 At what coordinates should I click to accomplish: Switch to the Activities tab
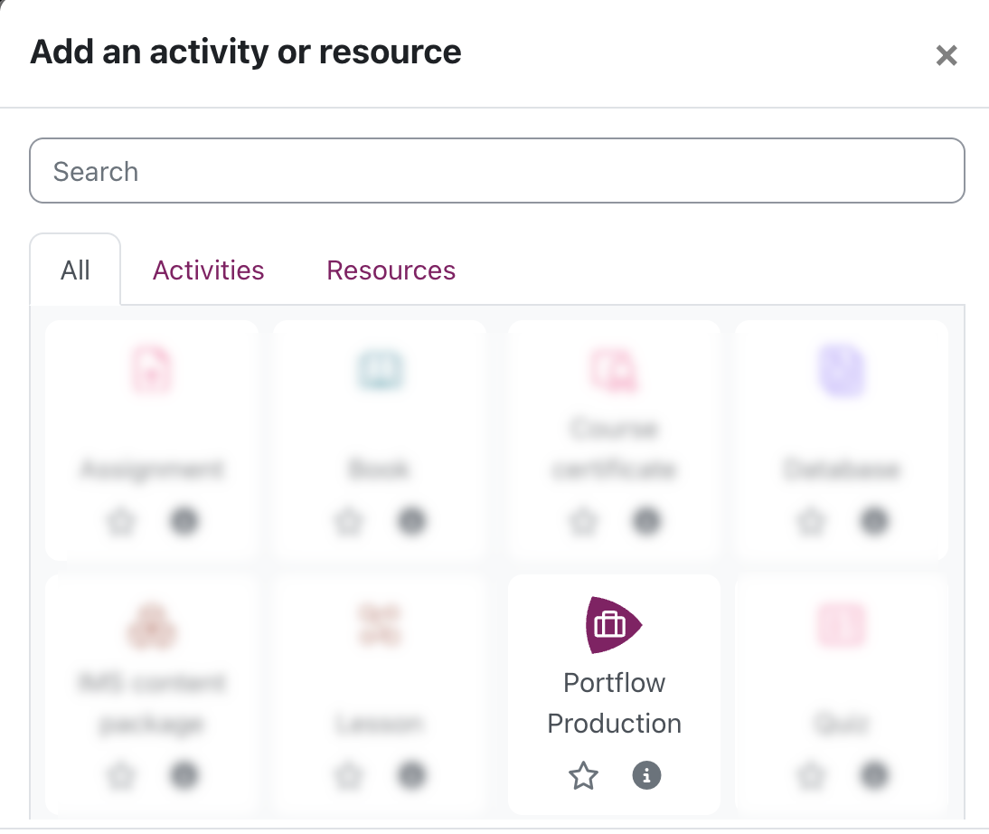coord(208,270)
